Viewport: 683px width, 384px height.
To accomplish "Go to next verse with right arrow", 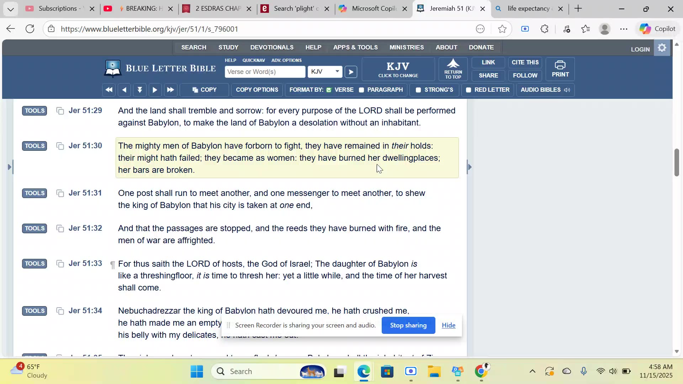I will pos(155,90).
